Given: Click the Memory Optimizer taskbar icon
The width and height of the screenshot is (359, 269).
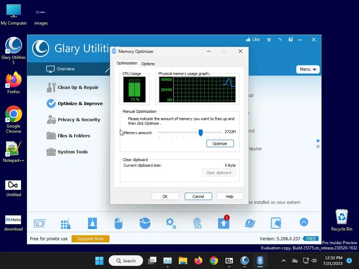Looking at the screenshot, I should pyautogui.click(x=260, y=261).
